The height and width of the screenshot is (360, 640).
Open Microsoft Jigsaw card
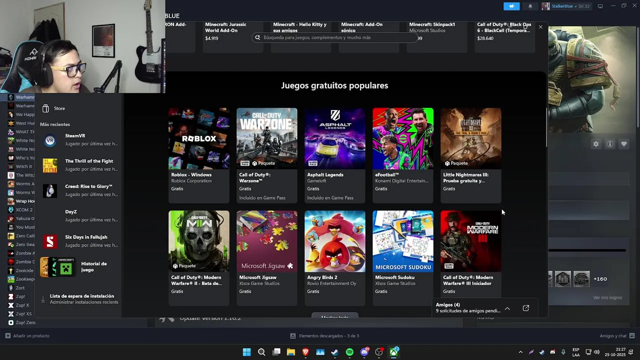[x=267, y=258]
